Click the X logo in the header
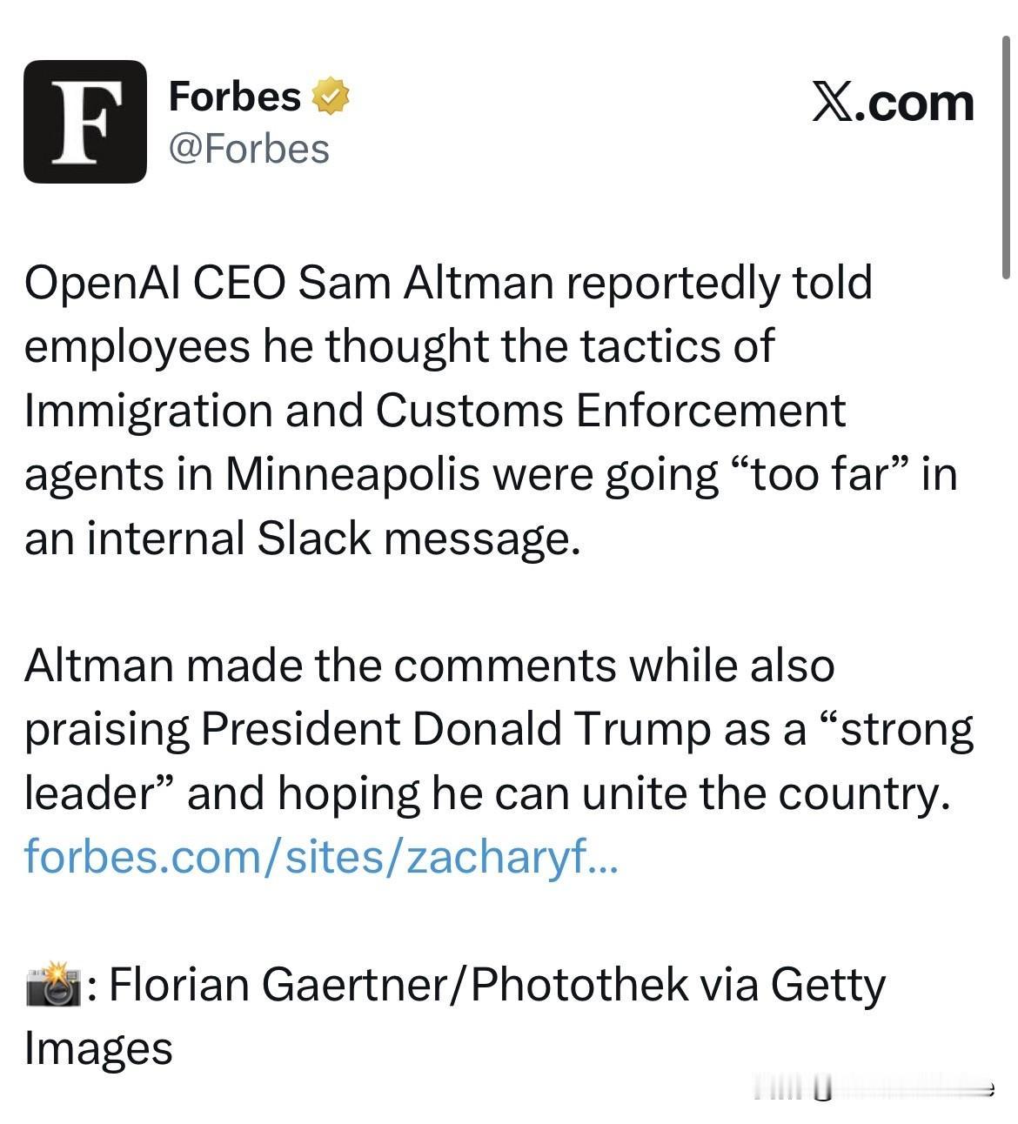 pyautogui.click(x=833, y=104)
